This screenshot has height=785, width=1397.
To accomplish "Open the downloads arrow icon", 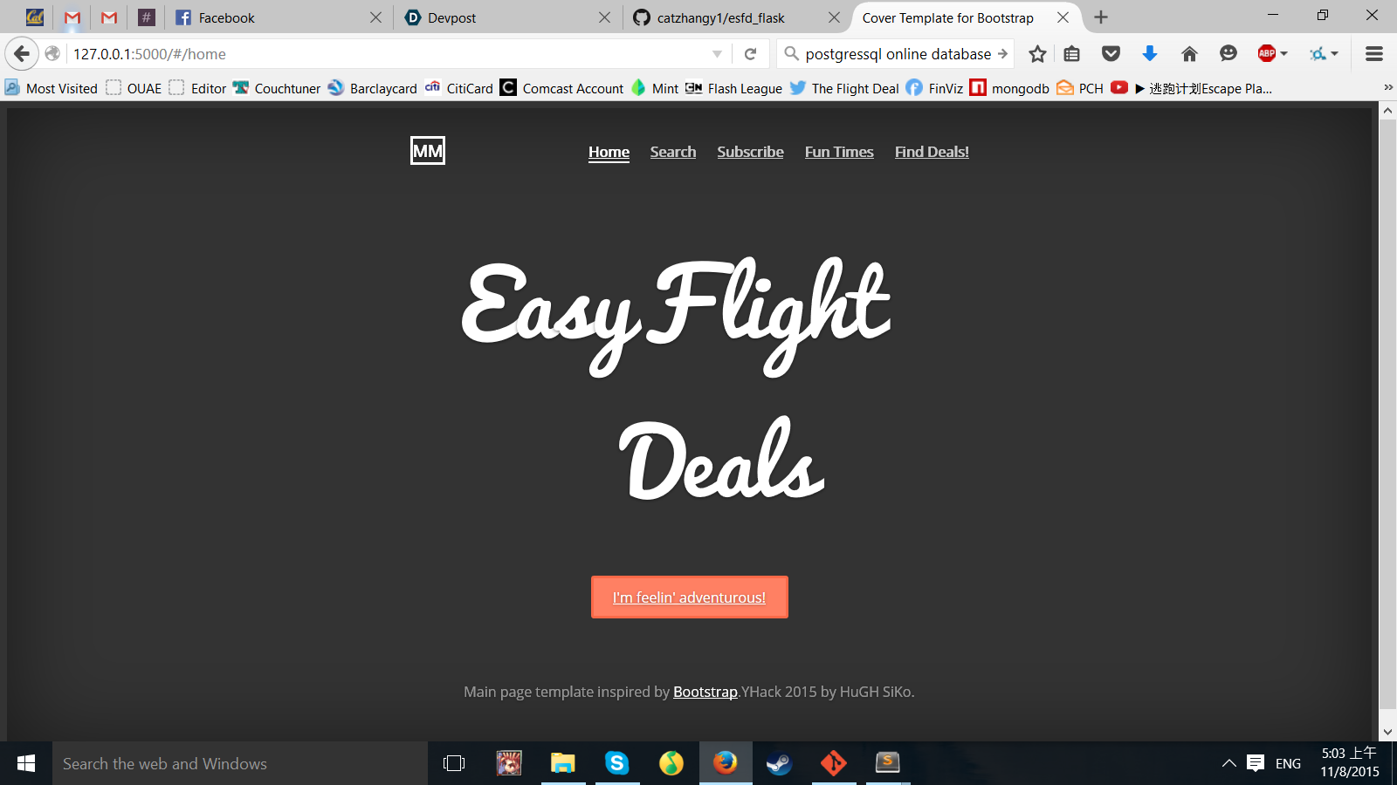I will click(1150, 54).
